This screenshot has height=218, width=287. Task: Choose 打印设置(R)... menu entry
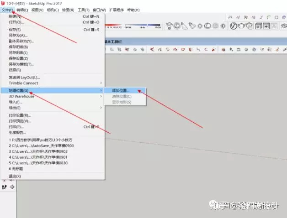pos(53,115)
